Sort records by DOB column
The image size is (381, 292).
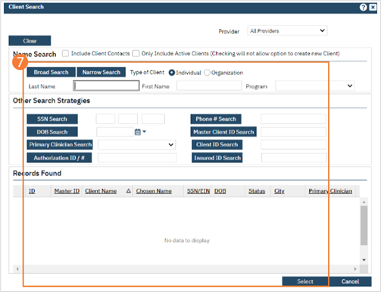(x=220, y=191)
